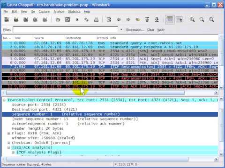
Task: Open a capture file folder icon
Action: click(x=58, y=20)
